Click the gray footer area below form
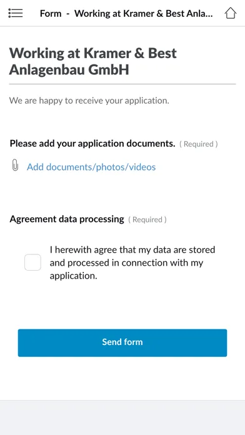 click(122, 417)
